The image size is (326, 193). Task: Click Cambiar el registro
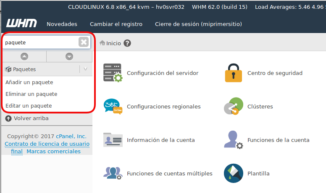(x=116, y=24)
